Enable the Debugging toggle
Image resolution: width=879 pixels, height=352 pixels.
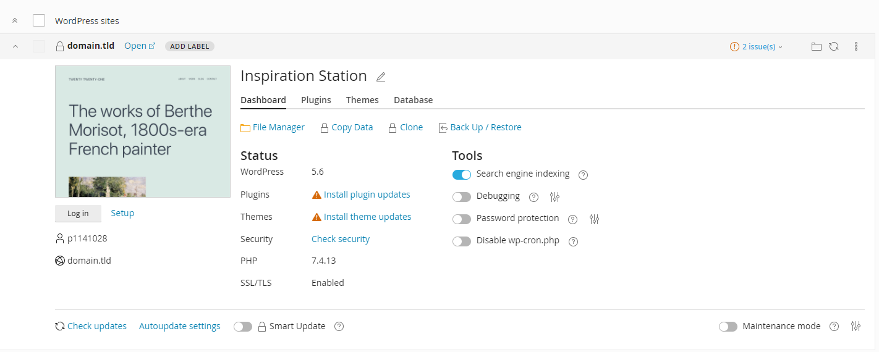point(462,197)
